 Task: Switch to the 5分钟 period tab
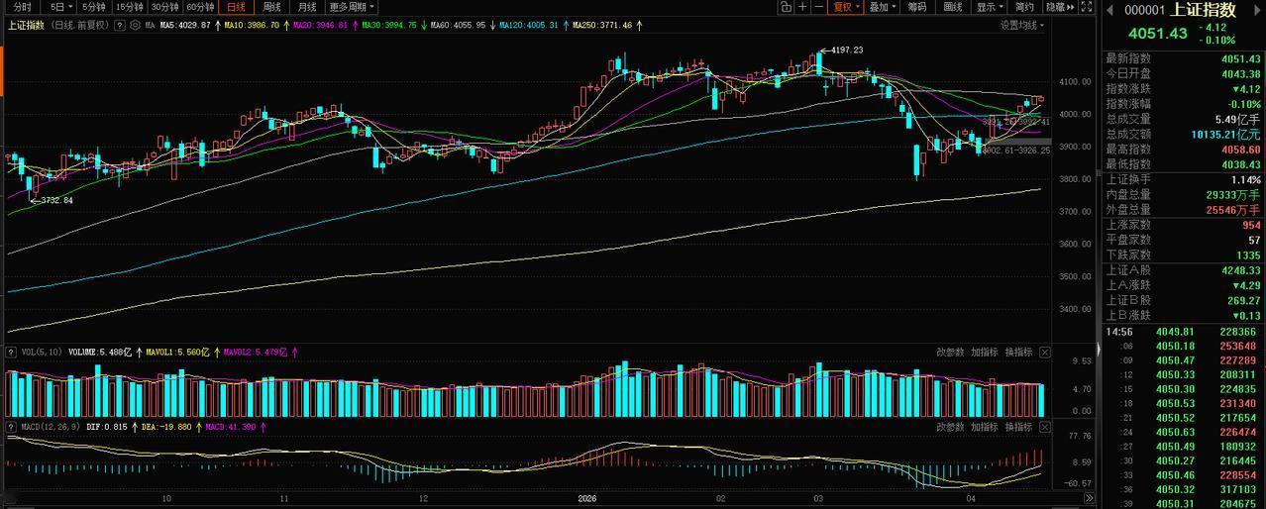[x=93, y=7]
